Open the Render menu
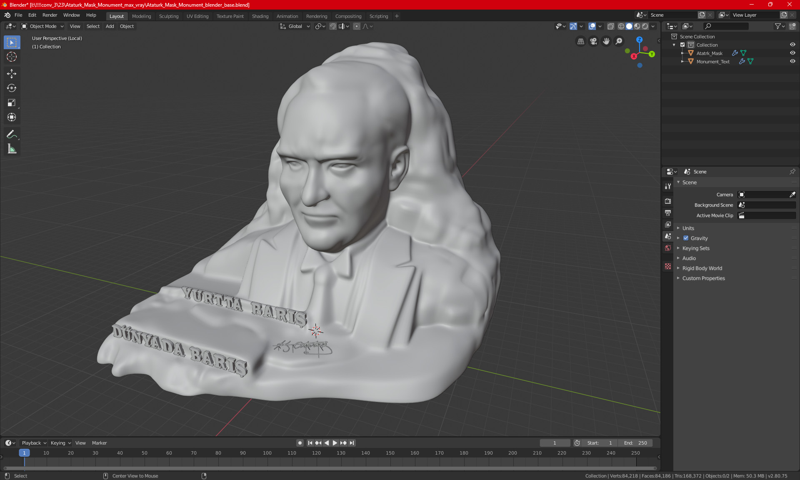The height and width of the screenshot is (480, 800). point(50,15)
